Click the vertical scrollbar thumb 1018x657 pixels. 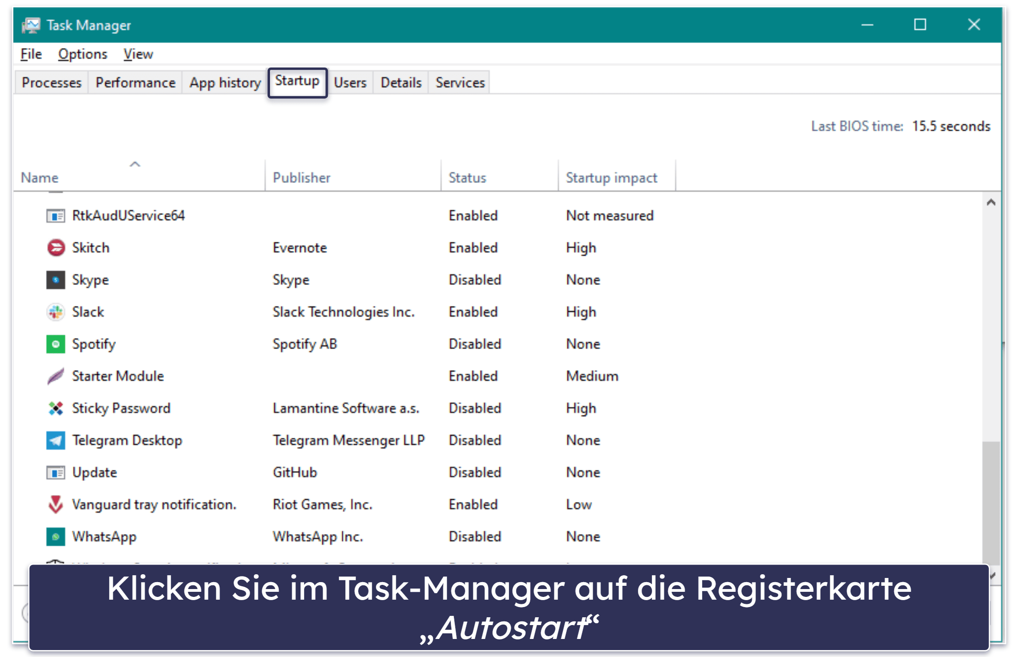pos(991,503)
